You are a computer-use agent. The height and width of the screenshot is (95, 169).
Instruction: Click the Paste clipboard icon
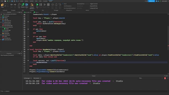pos(2,5)
